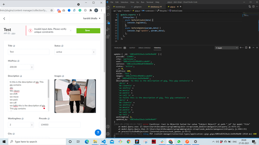Click 'beforeCreate' in editor breadcrumb
The image size is (259, 145).
(x=177, y=11)
